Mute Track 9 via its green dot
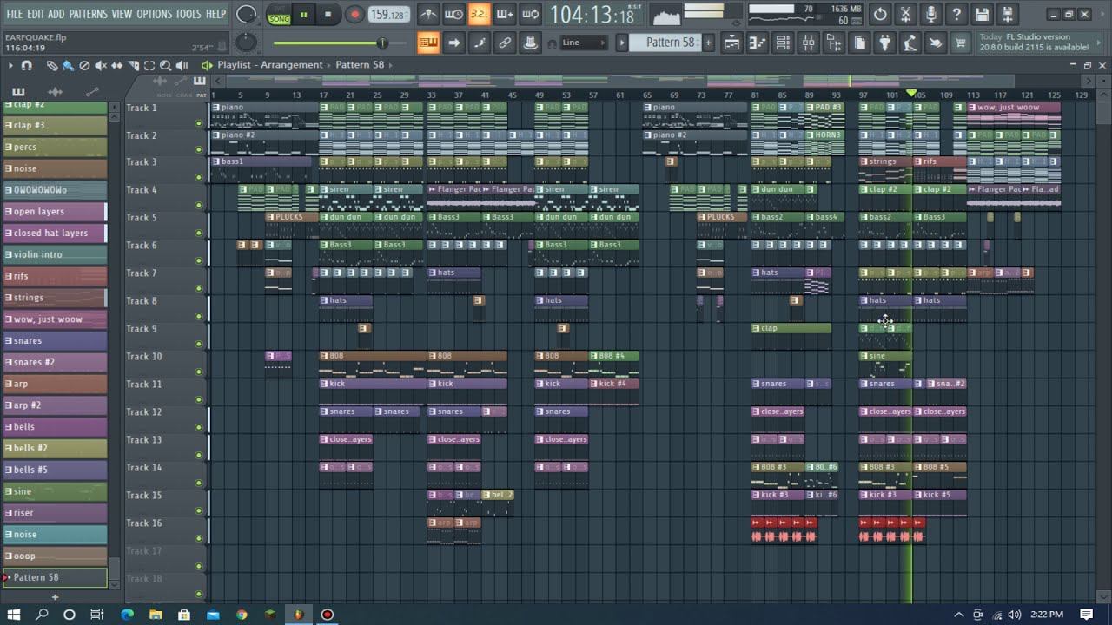This screenshot has width=1112, height=625. 199,345
